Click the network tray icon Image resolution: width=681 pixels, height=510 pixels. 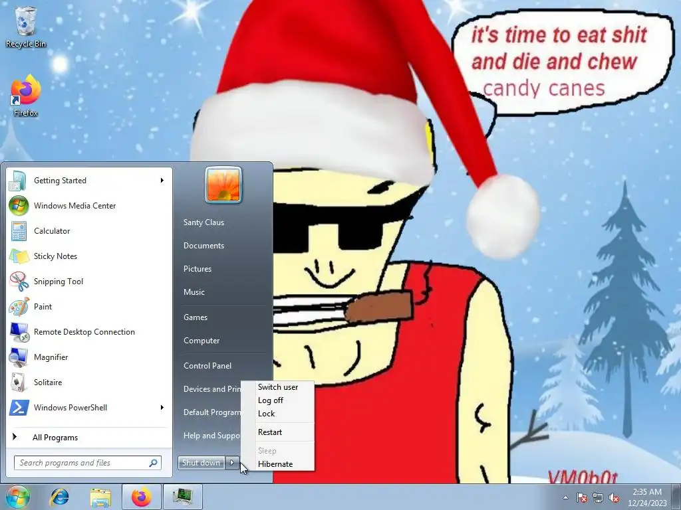(x=598, y=497)
